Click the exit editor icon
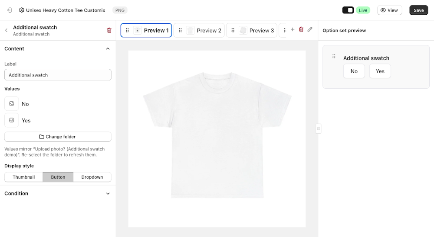Screen dimensions: 434x237 [10, 10]
